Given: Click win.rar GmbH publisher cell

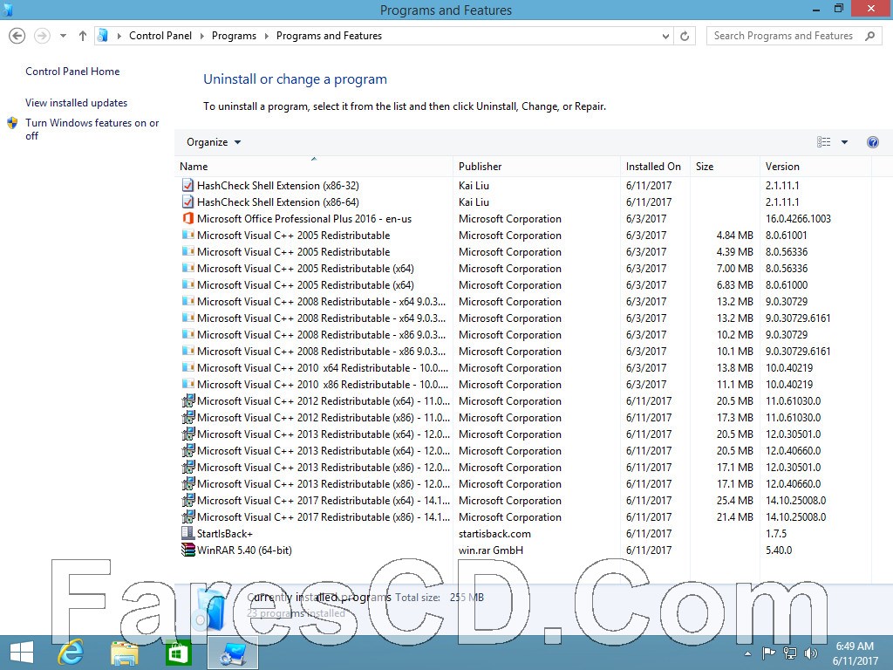Looking at the screenshot, I should 490,550.
